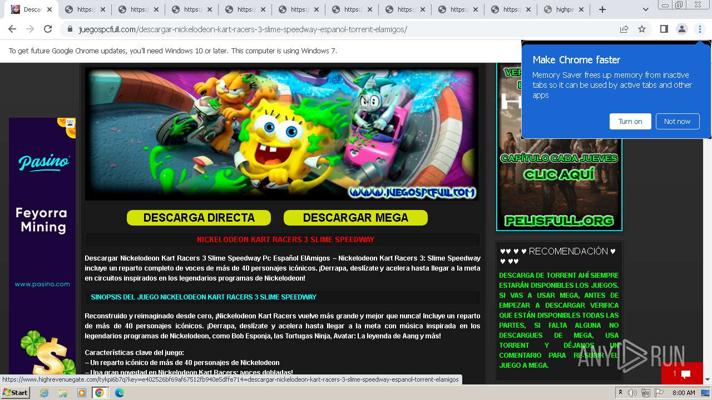The image size is (712, 400).
Task: Open Microsoft Edge from taskbar
Action: [119, 393]
